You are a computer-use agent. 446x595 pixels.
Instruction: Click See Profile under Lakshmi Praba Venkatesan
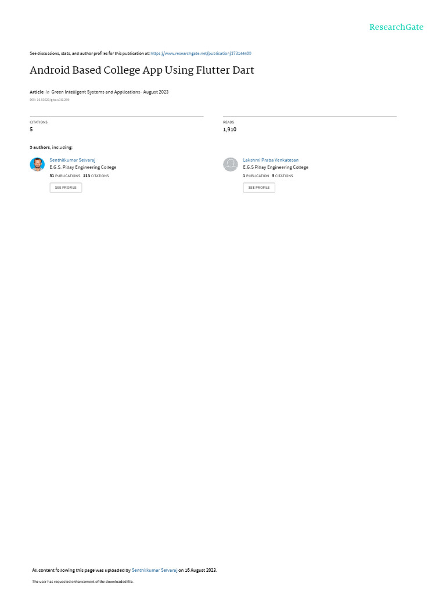coord(259,188)
